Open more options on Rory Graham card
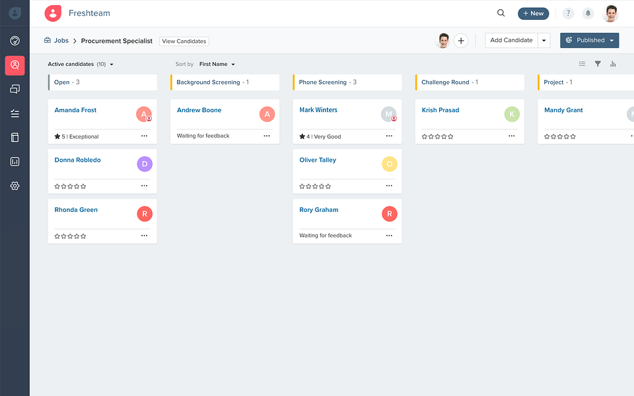The width and height of the screenshot is (634, 396). (389, 235)
